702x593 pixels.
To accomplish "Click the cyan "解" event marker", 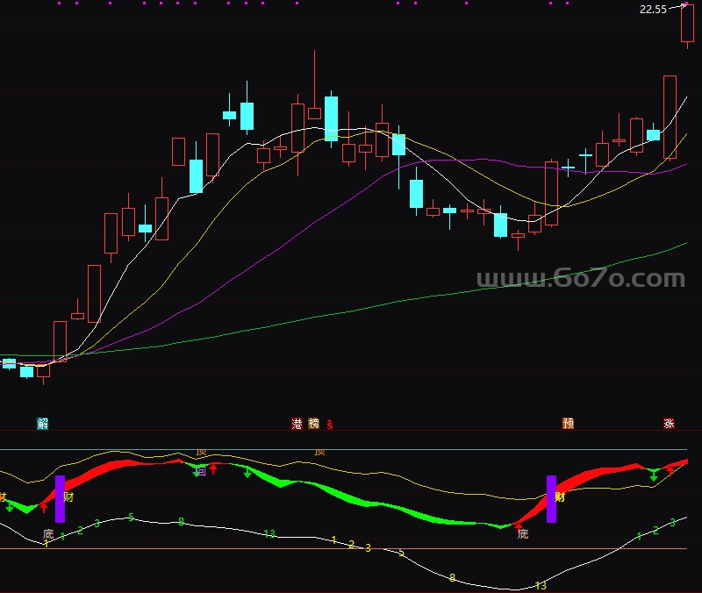I will point(43,424).
